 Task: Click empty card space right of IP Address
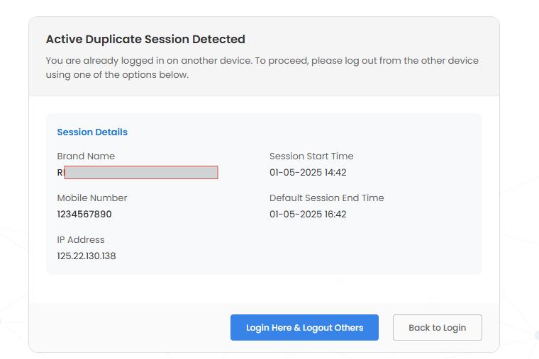[x=355, y=248]
